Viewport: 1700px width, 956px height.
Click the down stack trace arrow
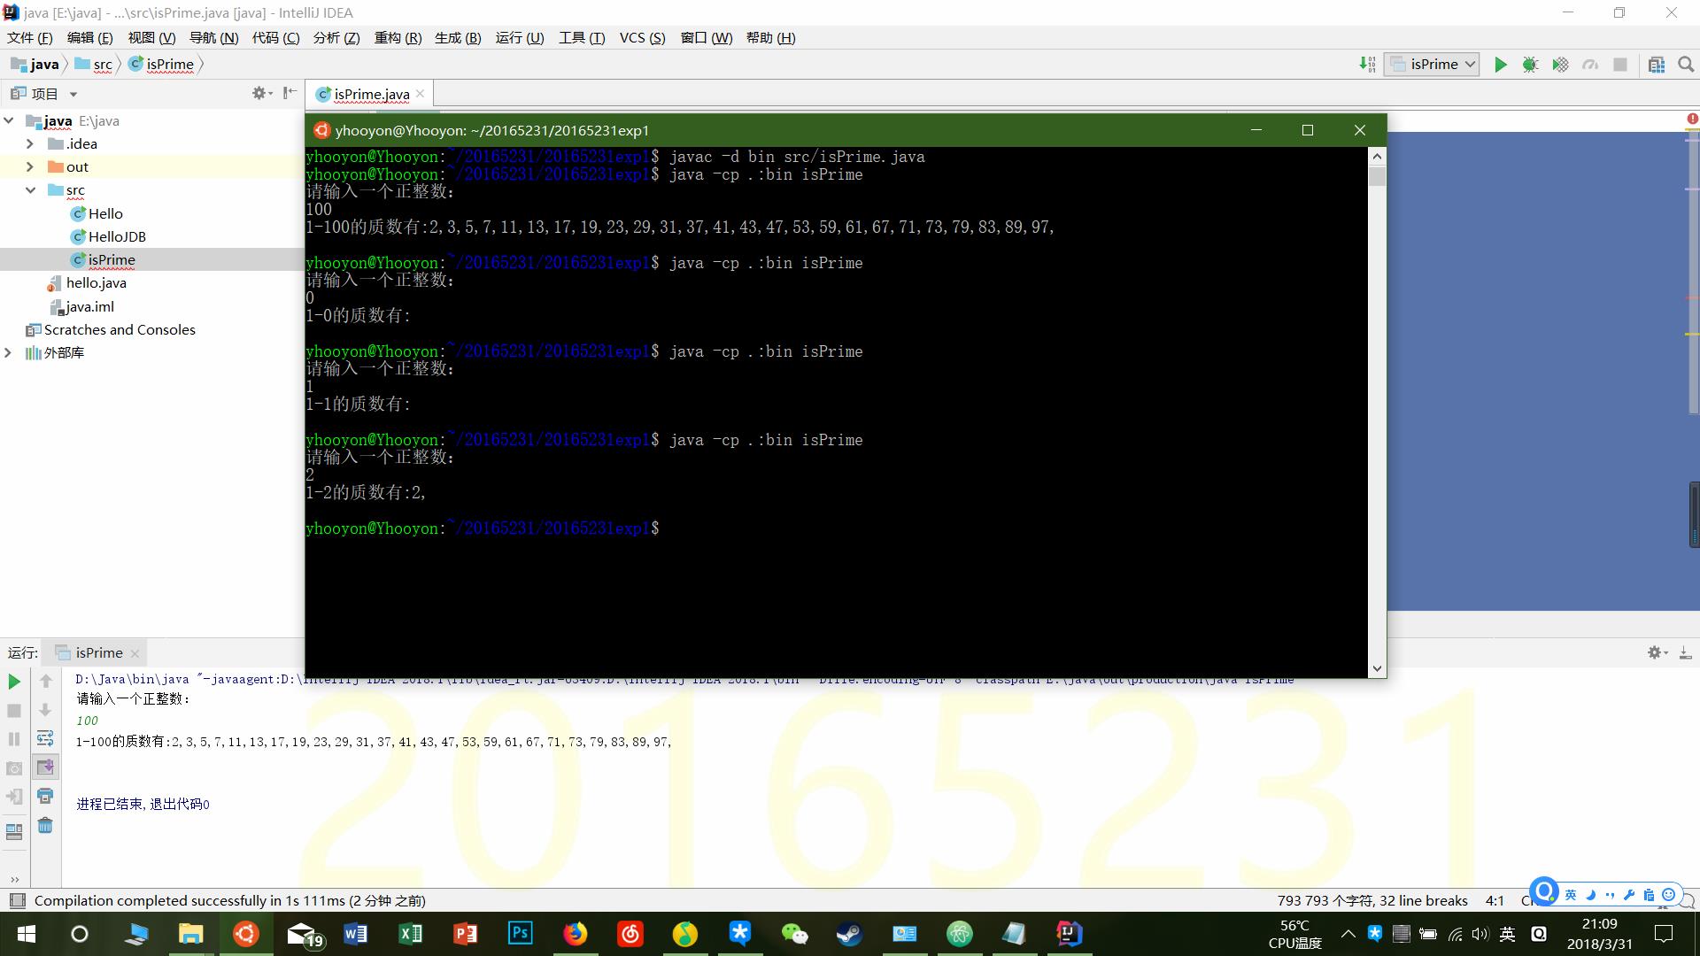click(x=45, y=710)
